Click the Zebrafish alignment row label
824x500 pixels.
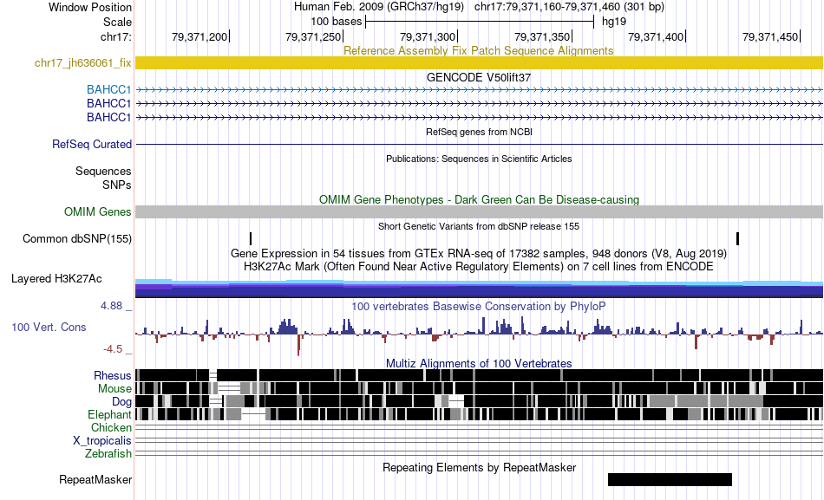(x=108, y=453)
